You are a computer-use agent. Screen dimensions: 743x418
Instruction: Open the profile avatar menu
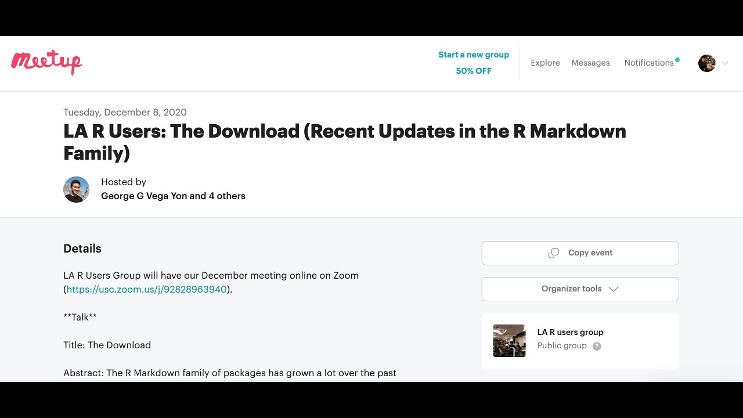(x=706, y=63)
